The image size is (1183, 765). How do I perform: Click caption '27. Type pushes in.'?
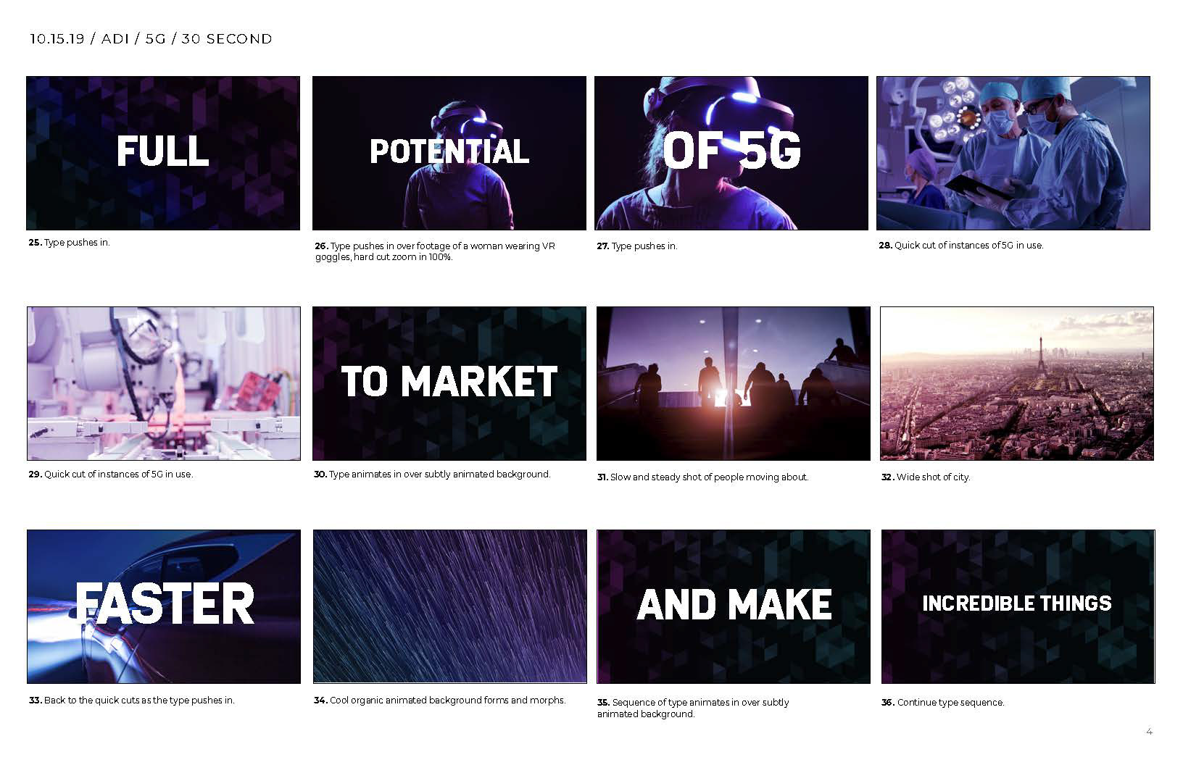pos(637,246)
